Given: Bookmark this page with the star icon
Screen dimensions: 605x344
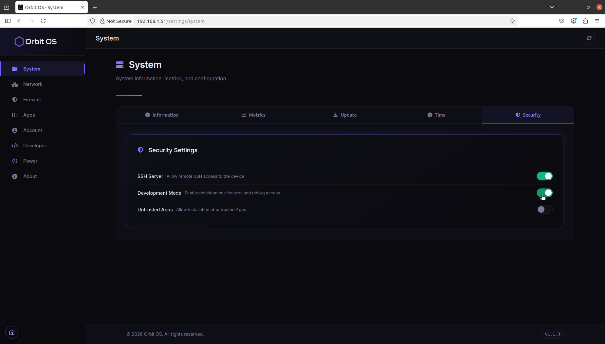Looking at the screenshot, I should click(512, 21).
